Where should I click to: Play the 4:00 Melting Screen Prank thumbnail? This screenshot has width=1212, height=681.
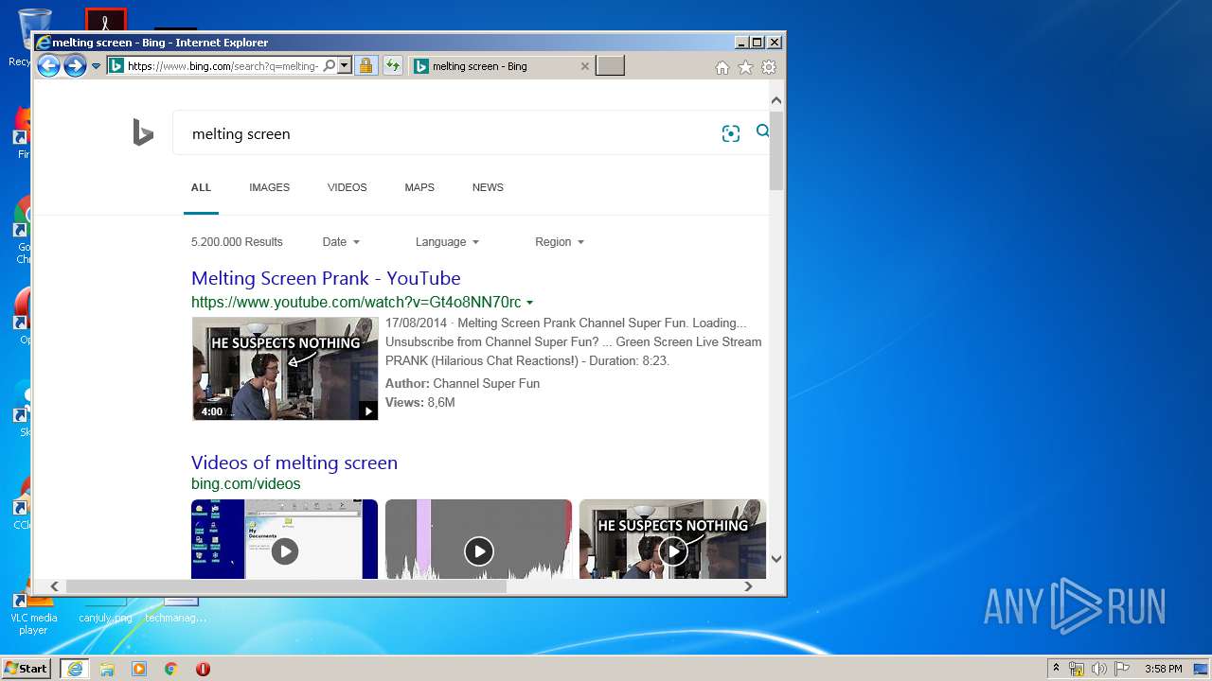pos(285,368)
